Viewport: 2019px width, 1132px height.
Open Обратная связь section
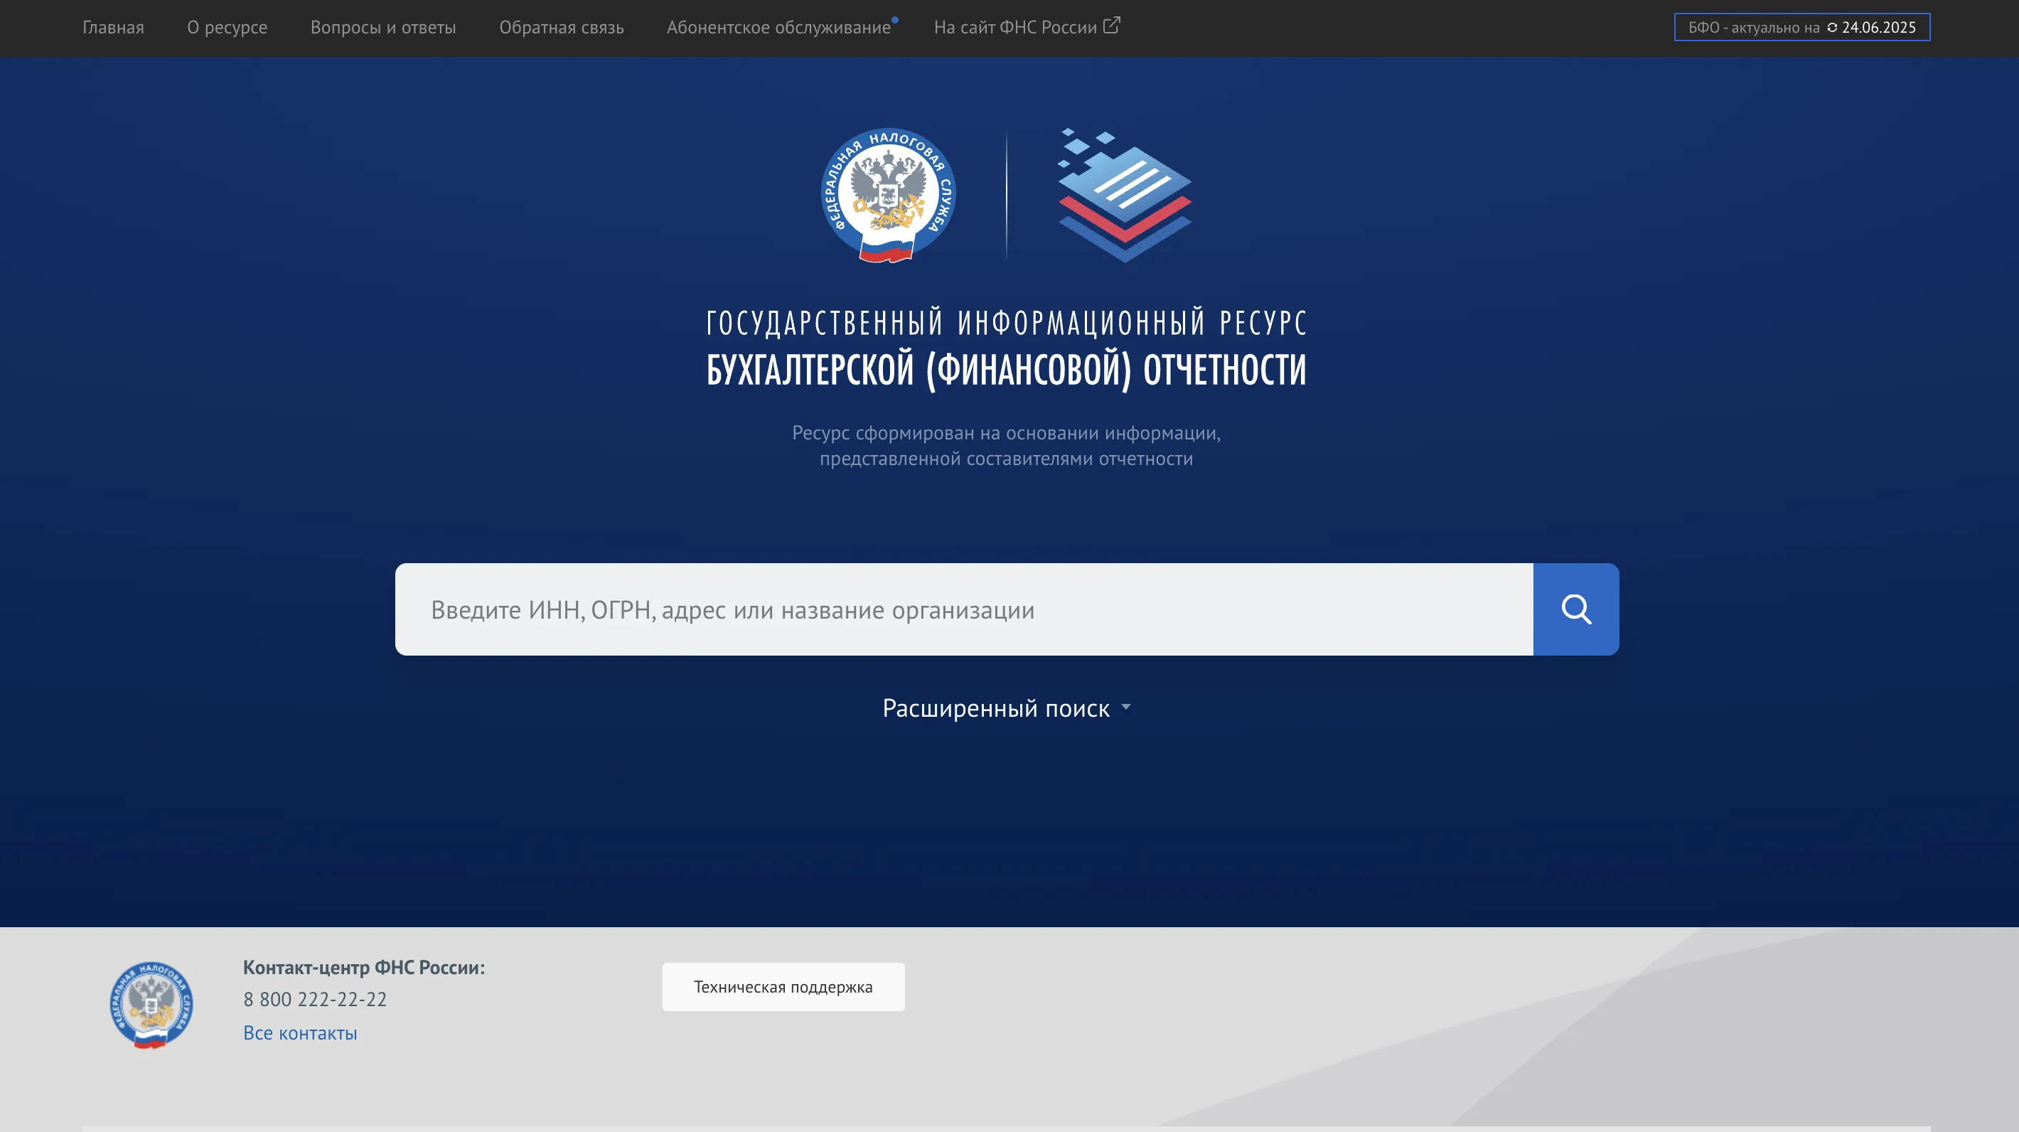click(561, 28)
